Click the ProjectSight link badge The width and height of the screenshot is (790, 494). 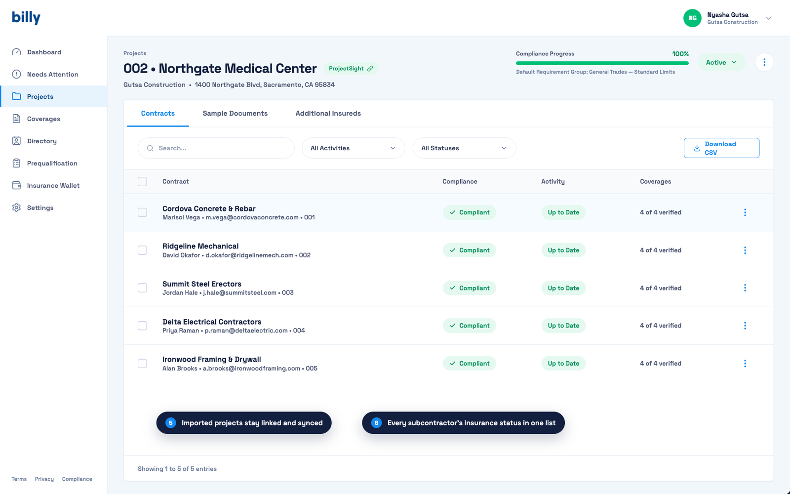coord(351,68)
